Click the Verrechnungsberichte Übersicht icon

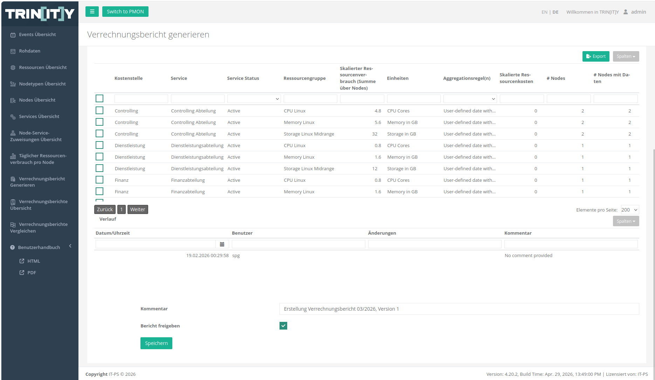click(13, 202)
